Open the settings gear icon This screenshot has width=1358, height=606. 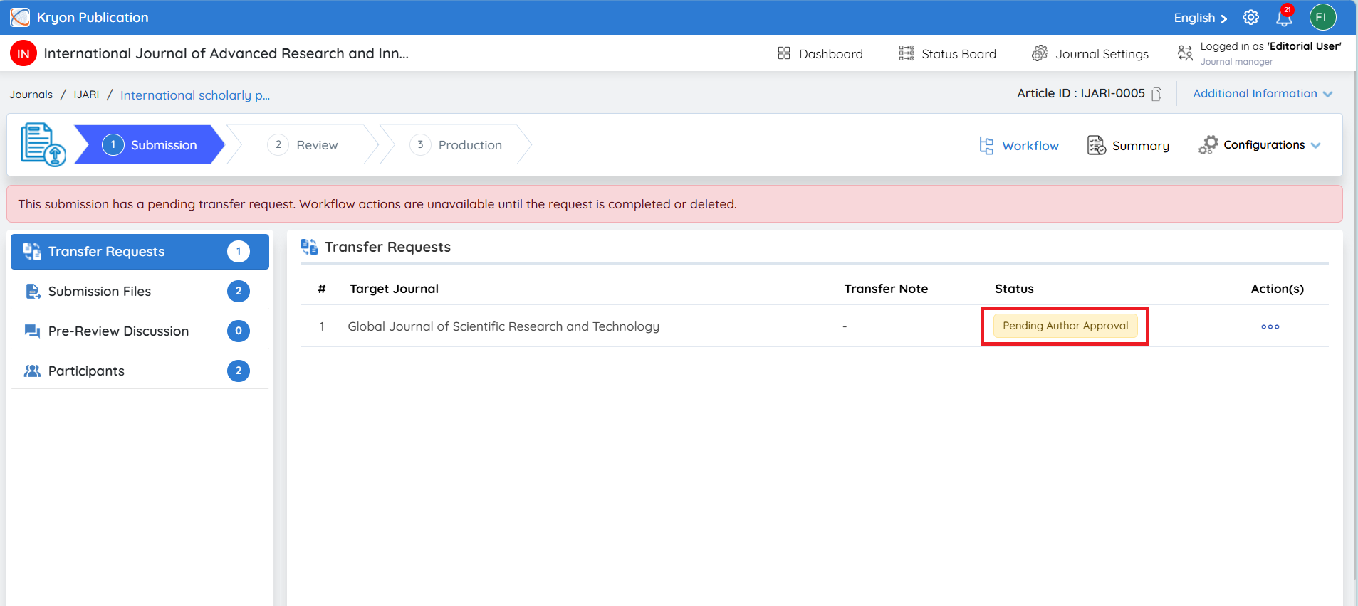pyautogui.click(x=1251, y=18)
